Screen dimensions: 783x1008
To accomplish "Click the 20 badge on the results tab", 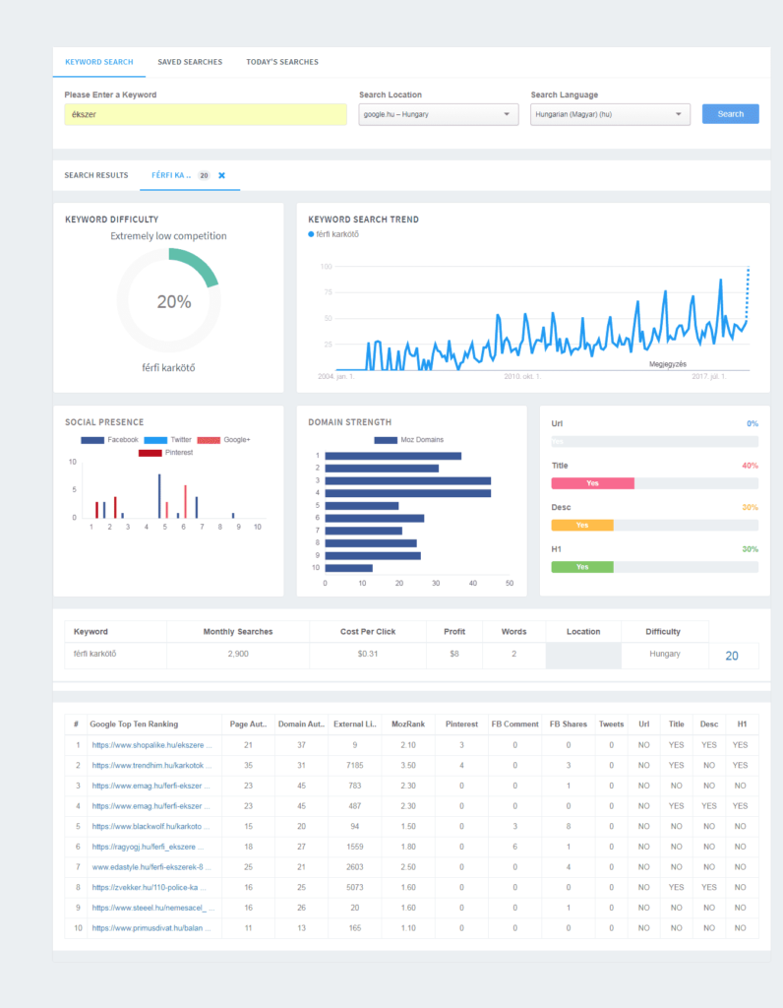I will 204,175.
